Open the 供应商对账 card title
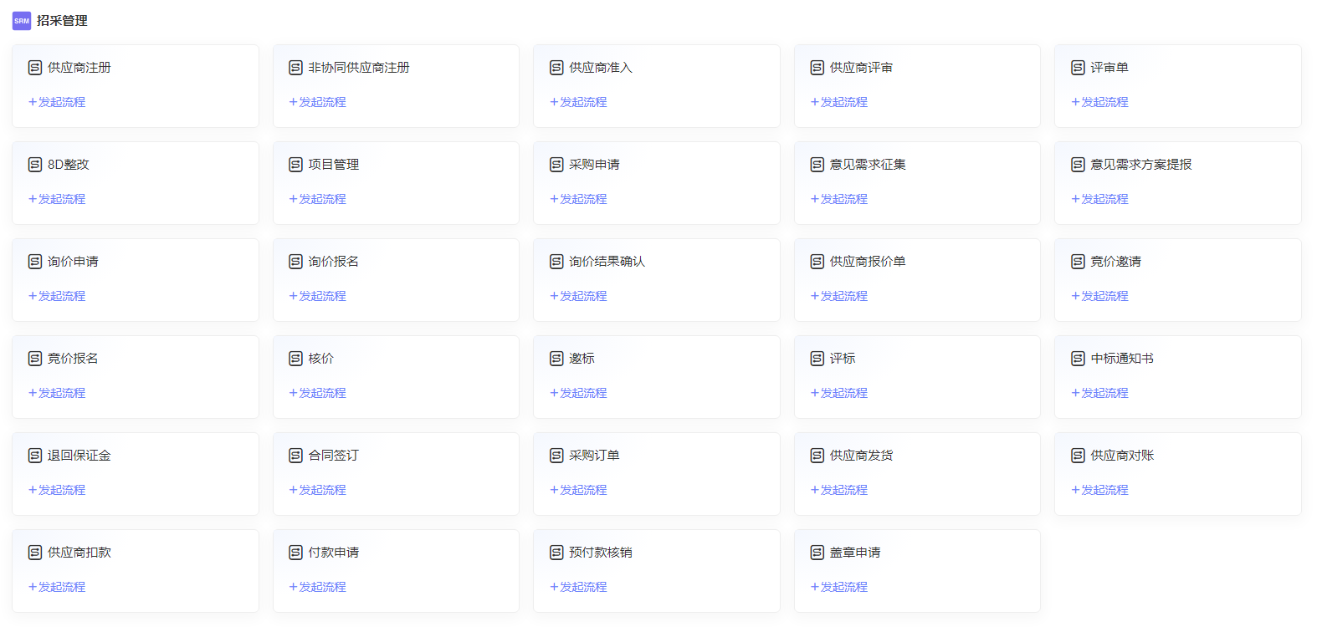 (x=1122, y=456)
